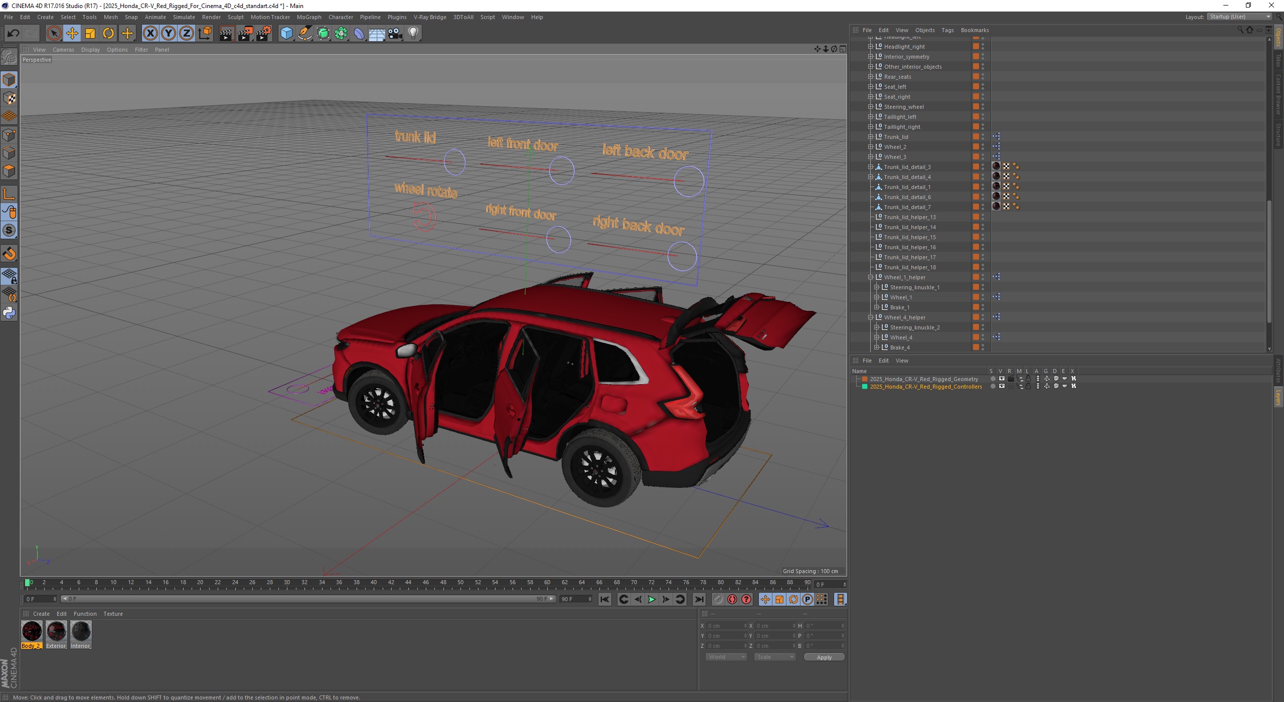Image resolution: width=1284 pixels, height=702 pixels.
Task: Collapse the Wheel_4_helper hierarchy
Action: (x=871, y=317)
